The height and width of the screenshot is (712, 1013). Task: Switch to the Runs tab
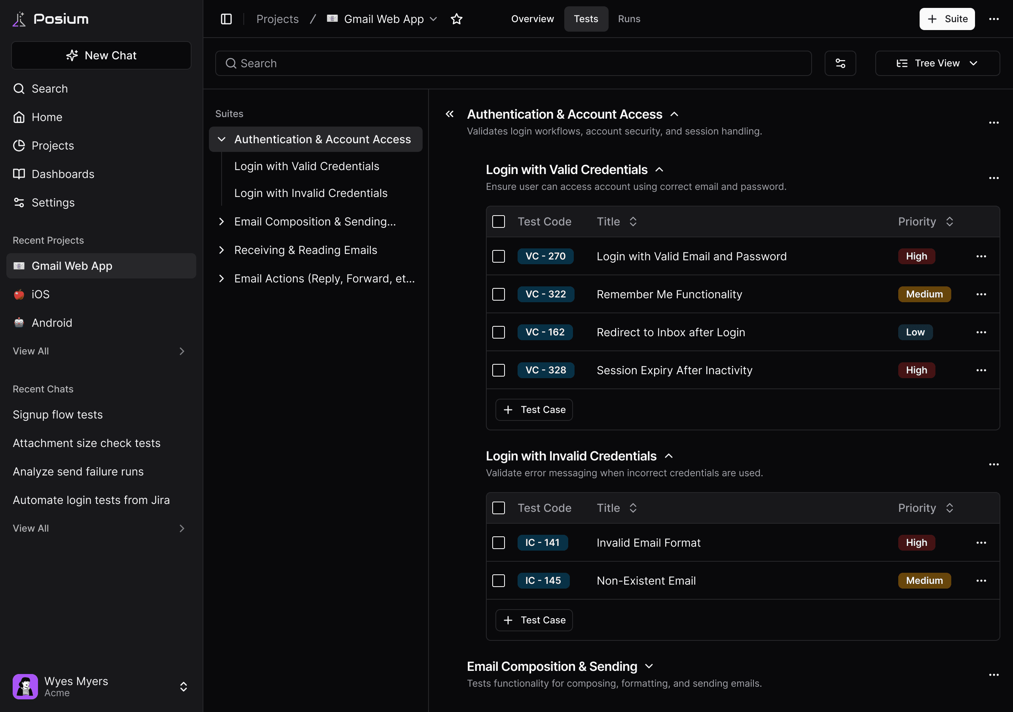(x=629, y=19)
